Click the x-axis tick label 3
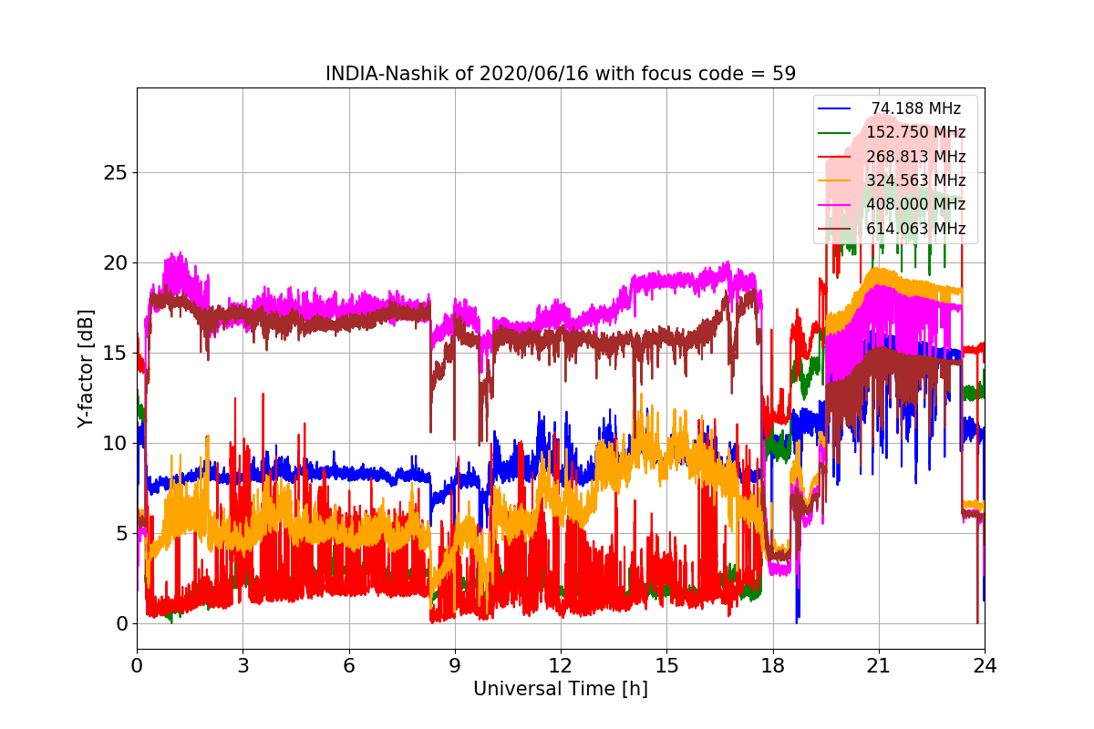 click(x=243, y=666)
